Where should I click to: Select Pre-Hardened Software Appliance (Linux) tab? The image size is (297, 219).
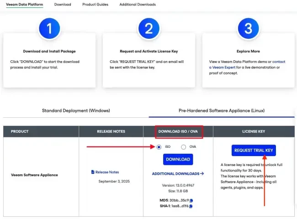(222, 110)
